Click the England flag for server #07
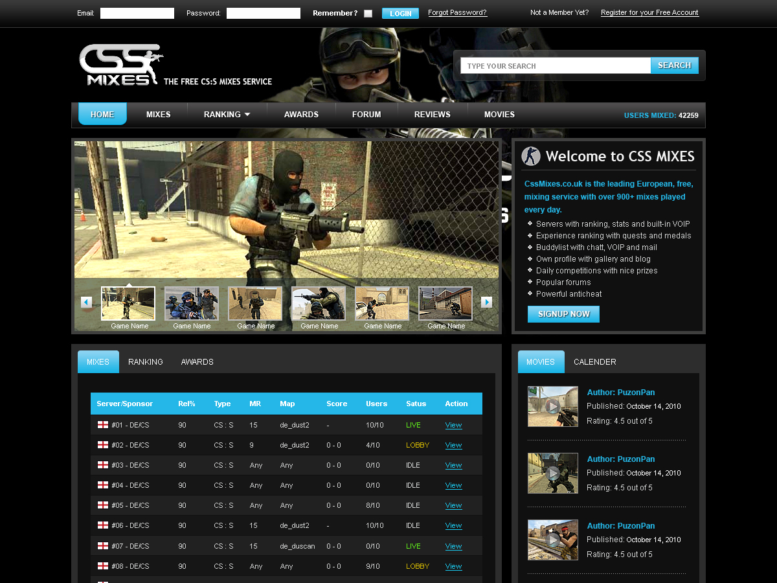The height and width of the screenshot is (583, 777). pos(103,546)
